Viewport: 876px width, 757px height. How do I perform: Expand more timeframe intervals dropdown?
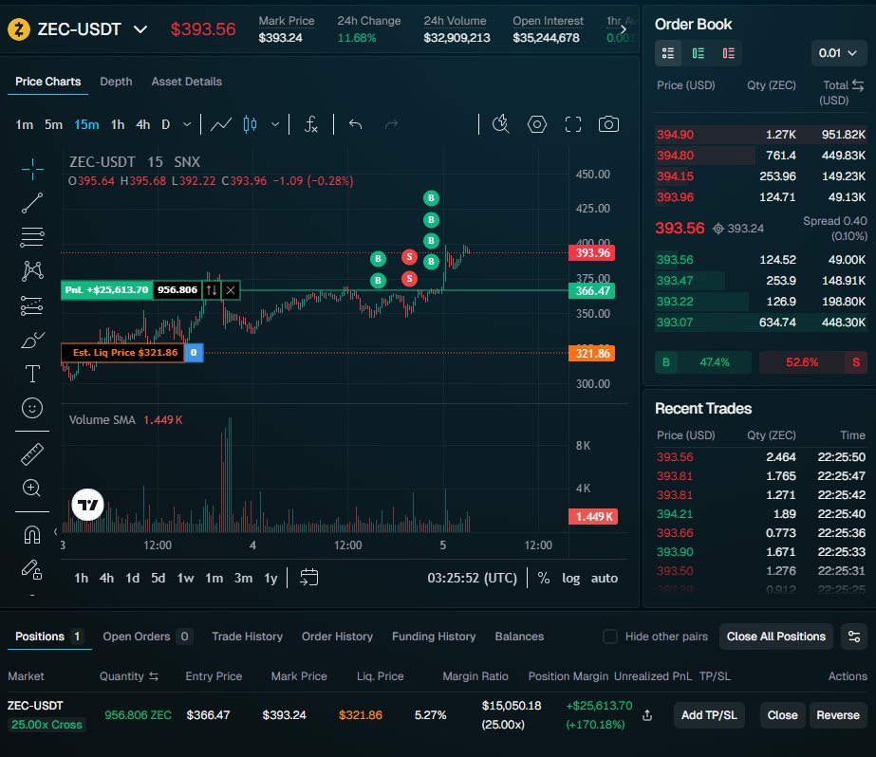[x=187, y=124]
